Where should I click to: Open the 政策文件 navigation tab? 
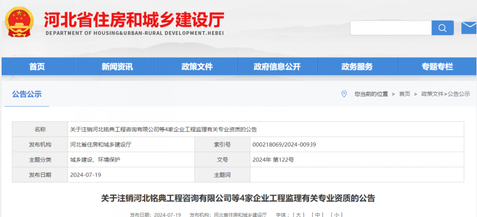[197, 67]
